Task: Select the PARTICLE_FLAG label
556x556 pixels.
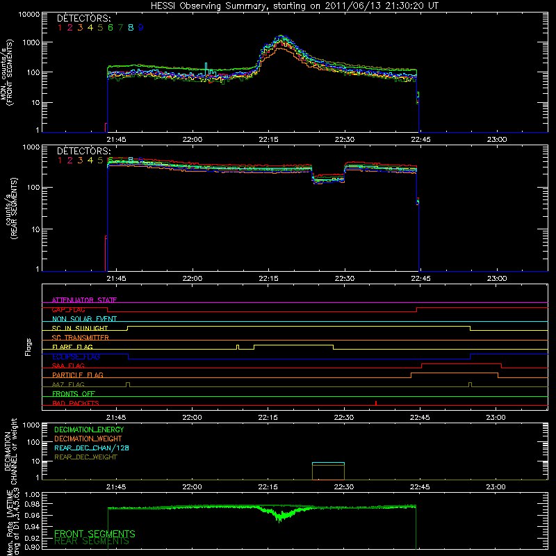Action: pyautogui.click(x=78, y=375)
